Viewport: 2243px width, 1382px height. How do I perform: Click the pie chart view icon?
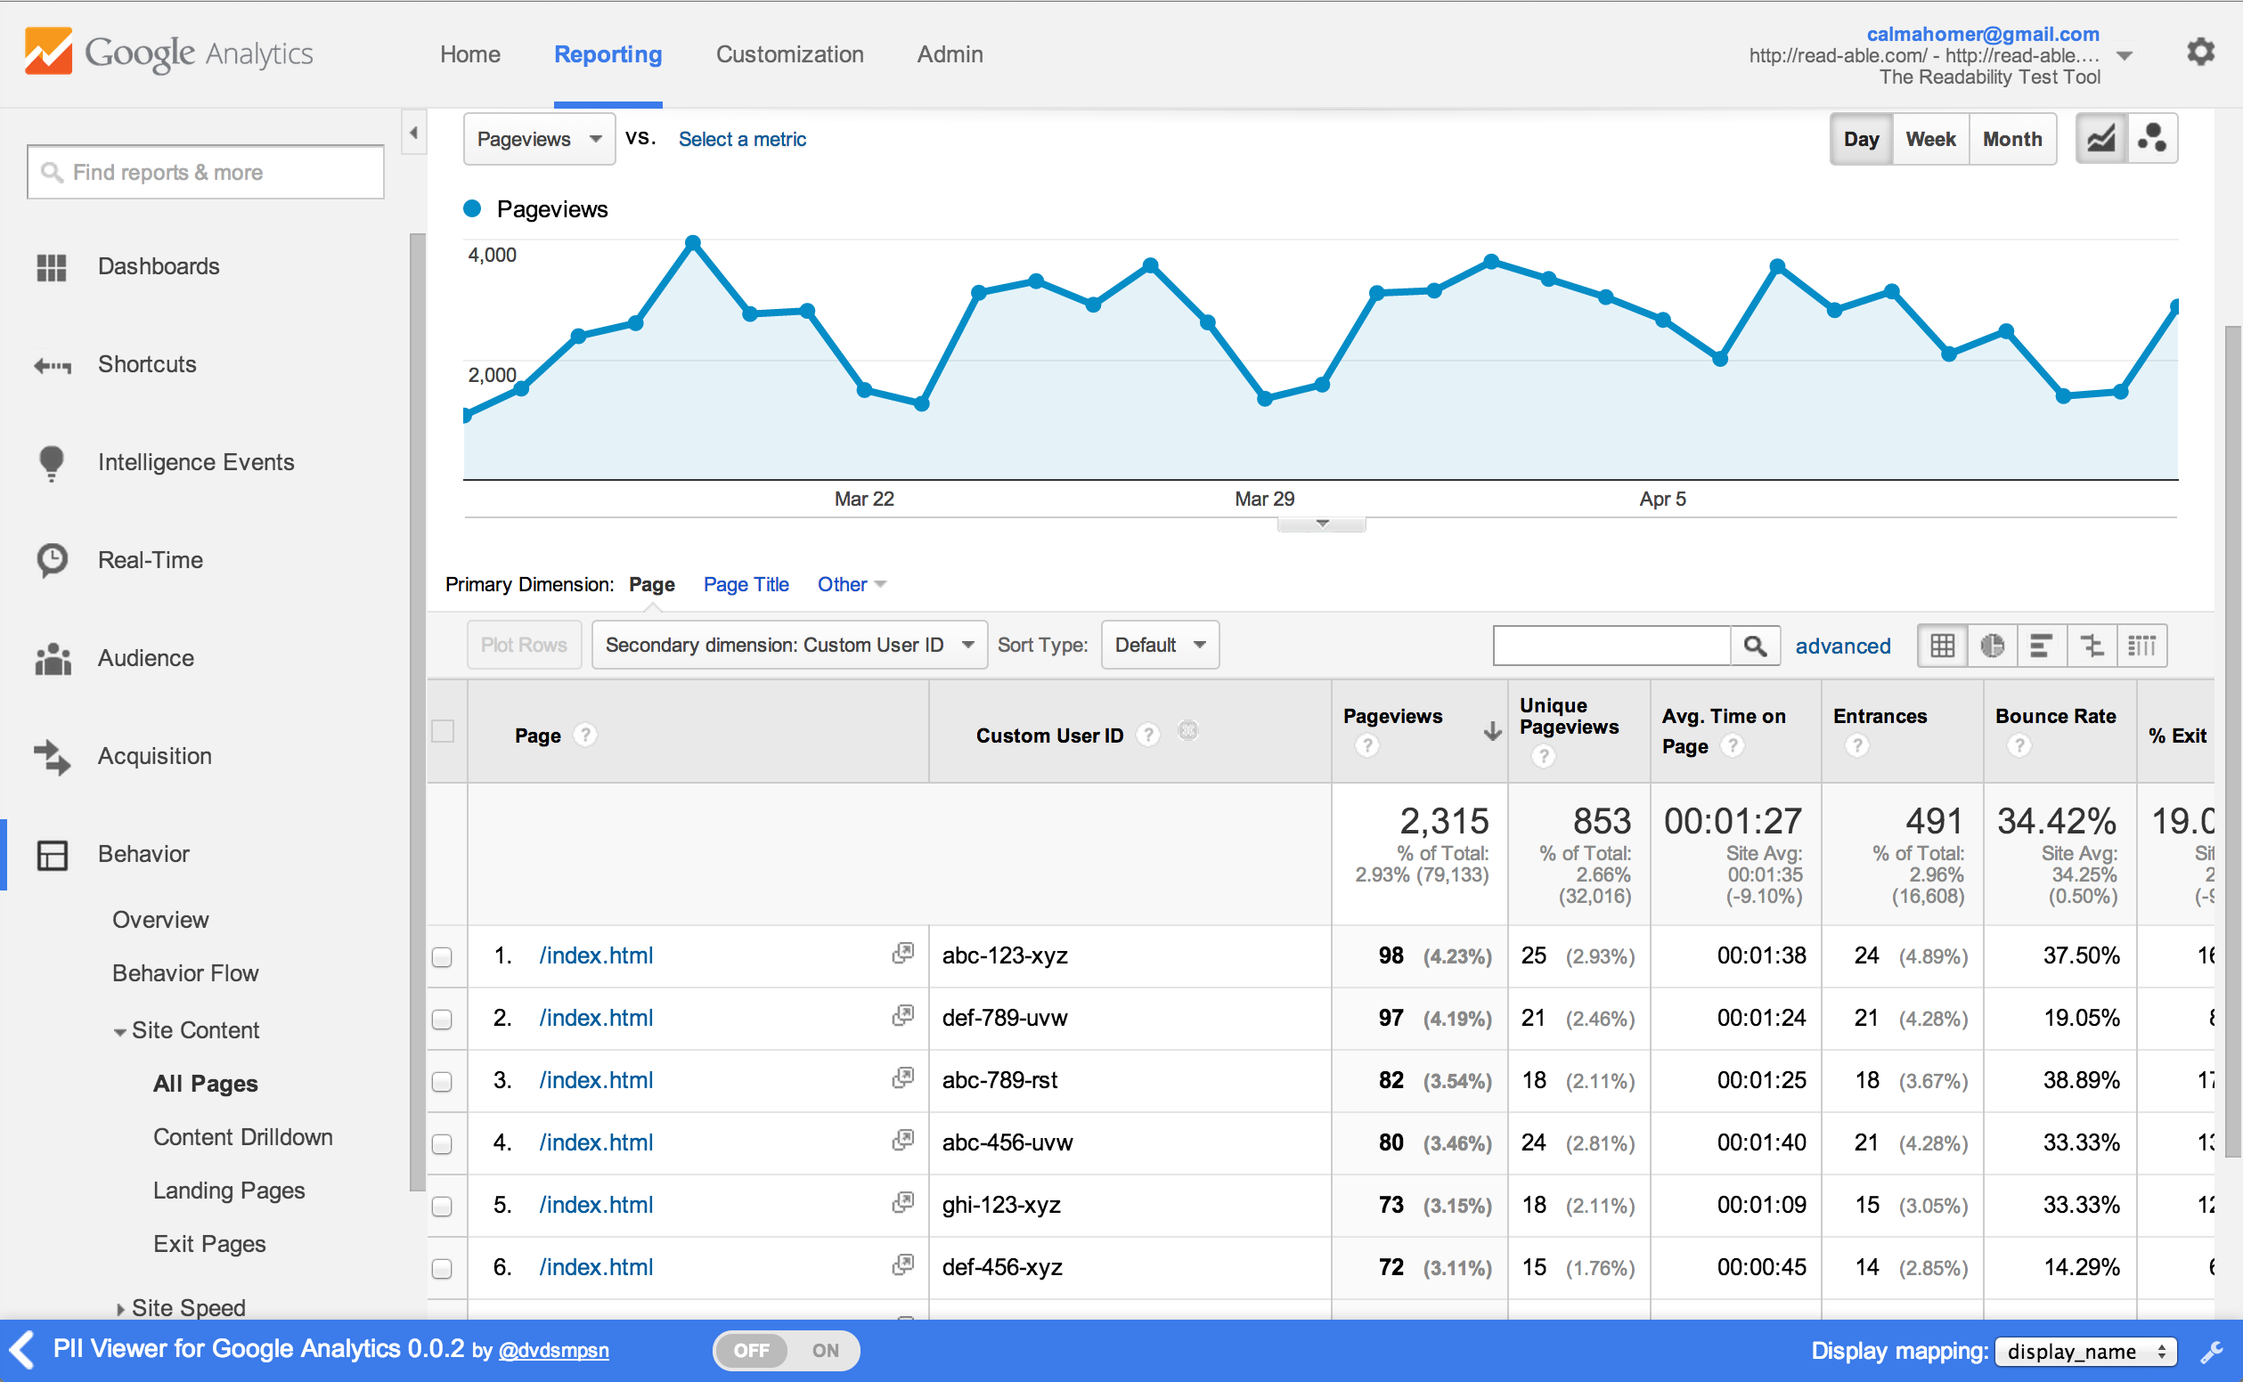pyautogui.click(x=1994, y=646)
